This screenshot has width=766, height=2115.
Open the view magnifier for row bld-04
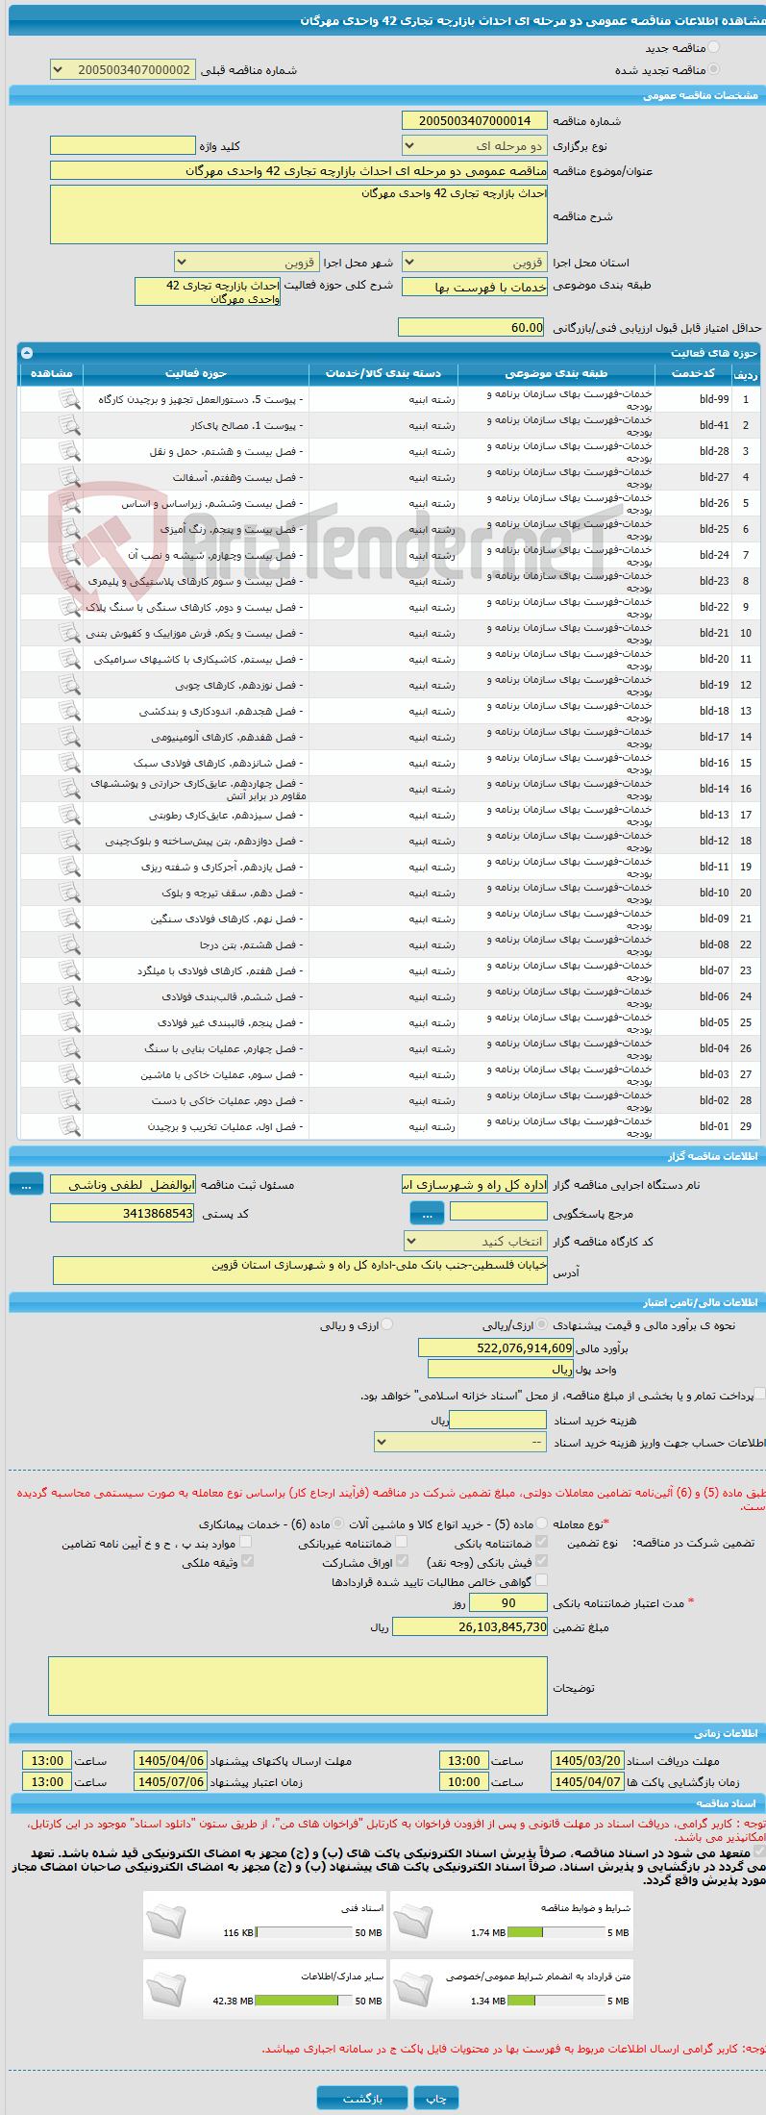(x=69, y=1047)
